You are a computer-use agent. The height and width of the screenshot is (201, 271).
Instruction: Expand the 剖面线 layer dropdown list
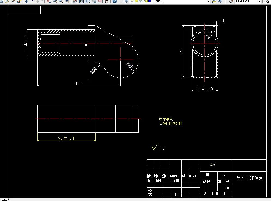[x=208, y=1]
